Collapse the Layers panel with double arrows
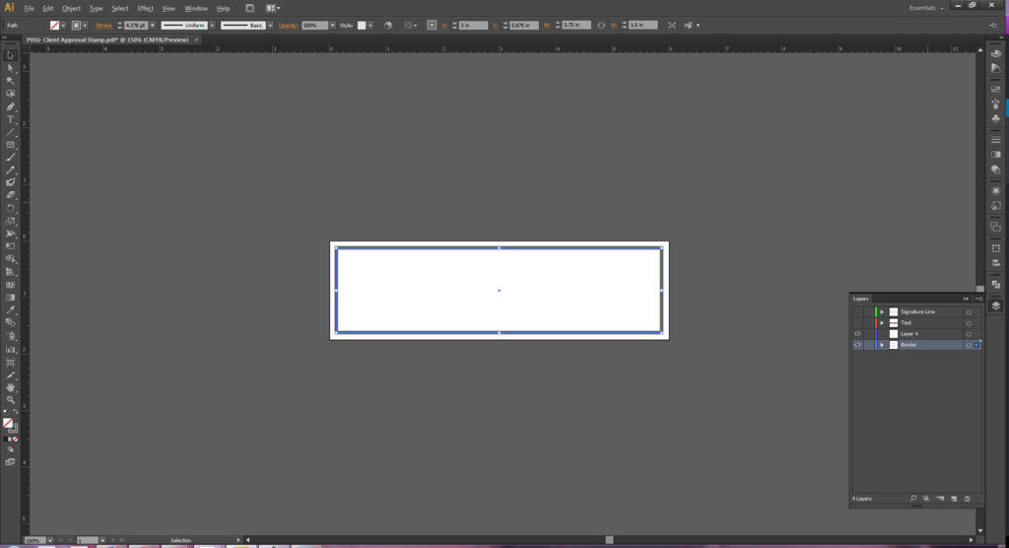 tap(966, 299)
